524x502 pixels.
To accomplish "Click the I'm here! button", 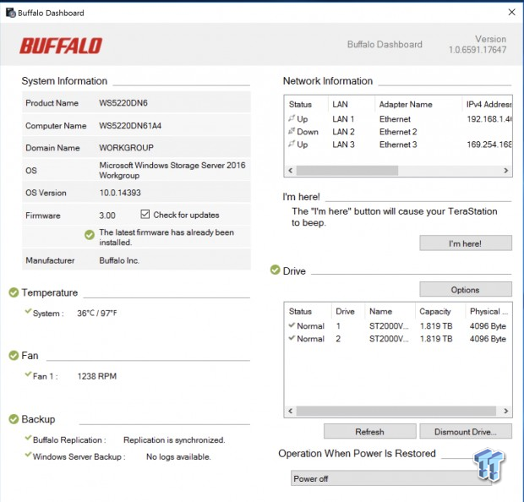I will [x=466, y=243].
